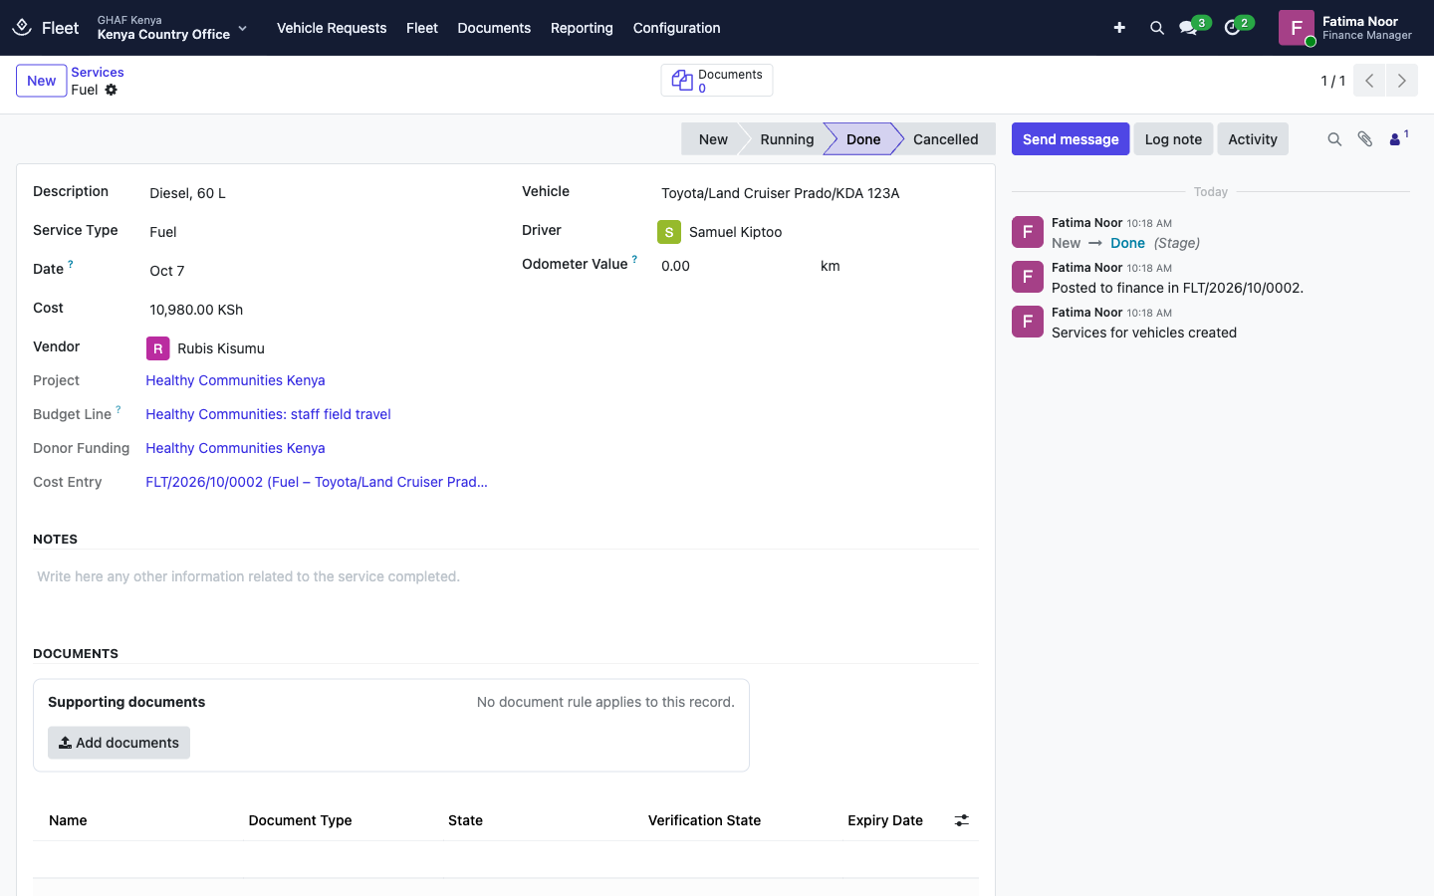Select the Done stage
The width and height of the screenshot is (1434, 896).
(863, 139)
